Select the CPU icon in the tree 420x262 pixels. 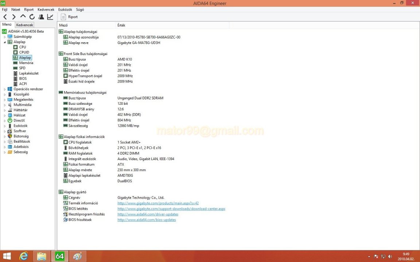click(16, 47)
